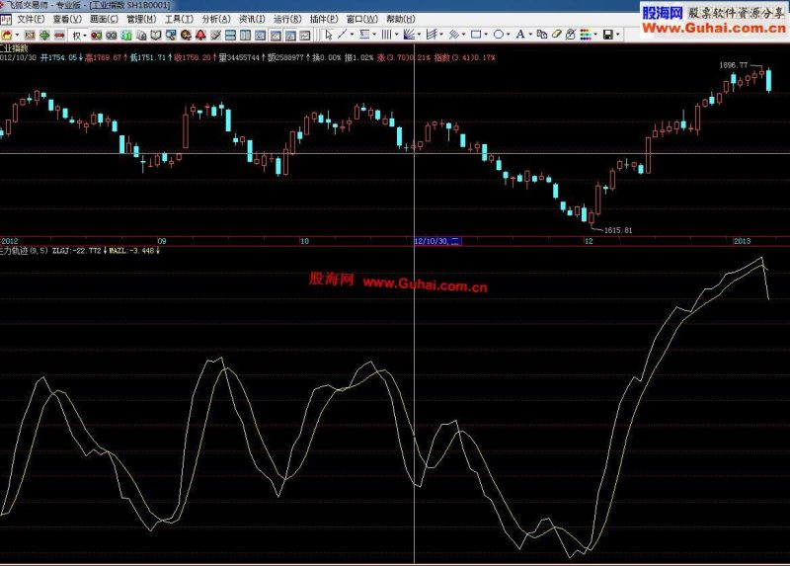Select the horizontal retracement lines tool
This screenshot has height=566, width=790.
point(364,35)
